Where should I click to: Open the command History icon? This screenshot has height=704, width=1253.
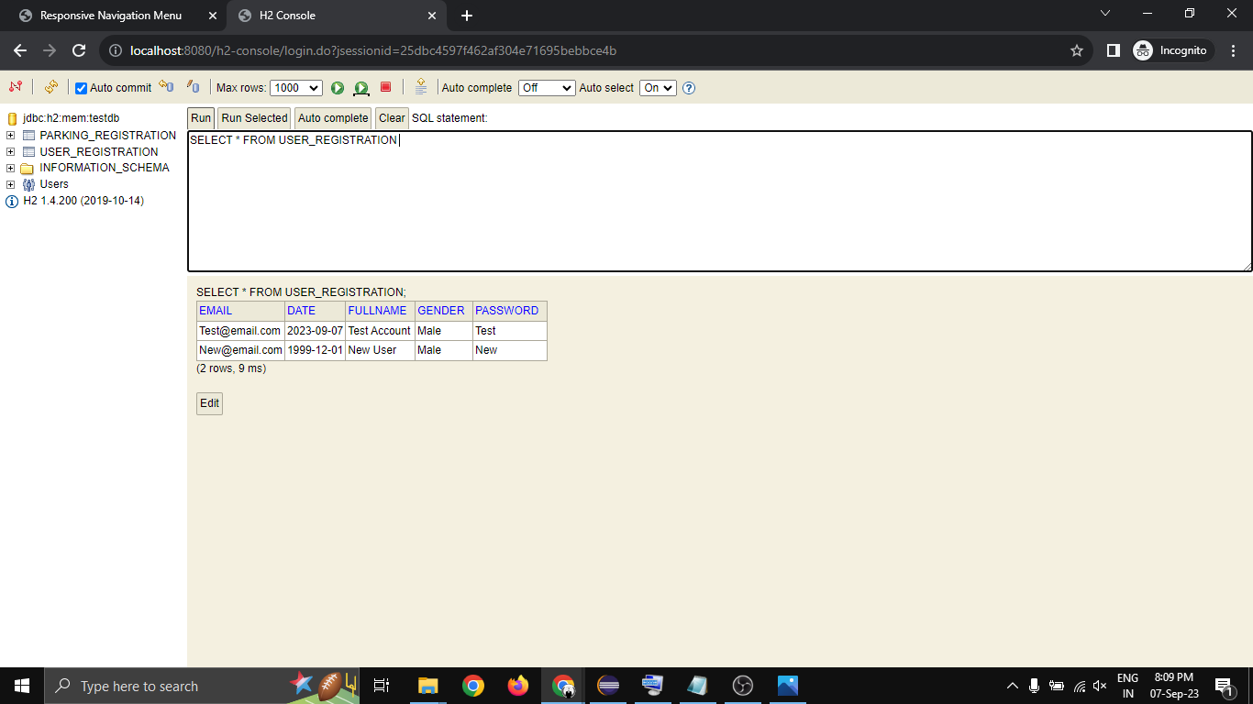(x=421, y=87)
